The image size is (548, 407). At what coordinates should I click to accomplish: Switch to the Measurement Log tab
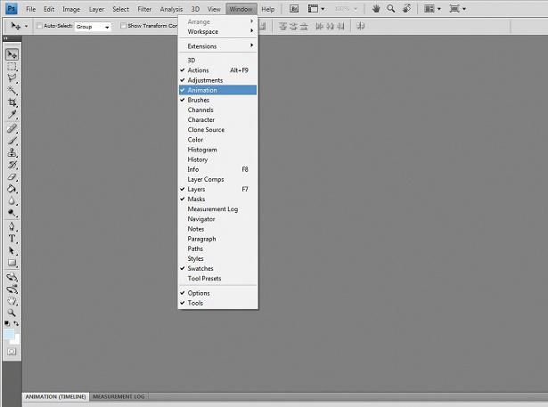click(x=119, y=396)
